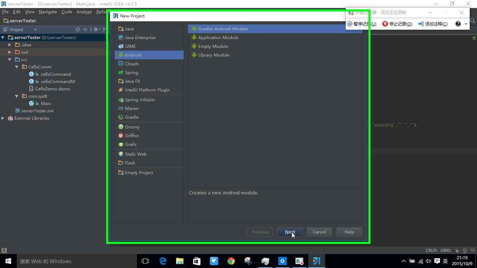Screen dimensions: 477x268
Task: Switch to IntelliJ IDEA on the taskbar
Action: point(316,261)
